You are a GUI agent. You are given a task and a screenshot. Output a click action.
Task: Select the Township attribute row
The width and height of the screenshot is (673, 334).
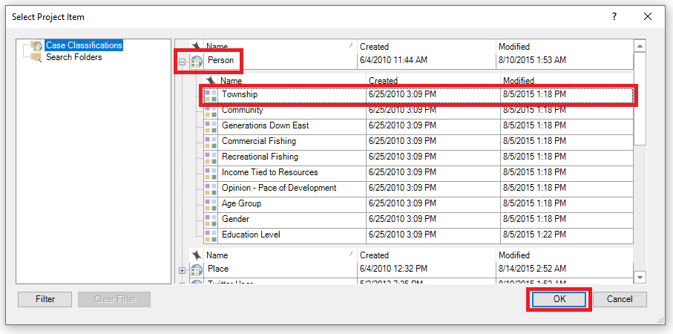tap(418, 95)
